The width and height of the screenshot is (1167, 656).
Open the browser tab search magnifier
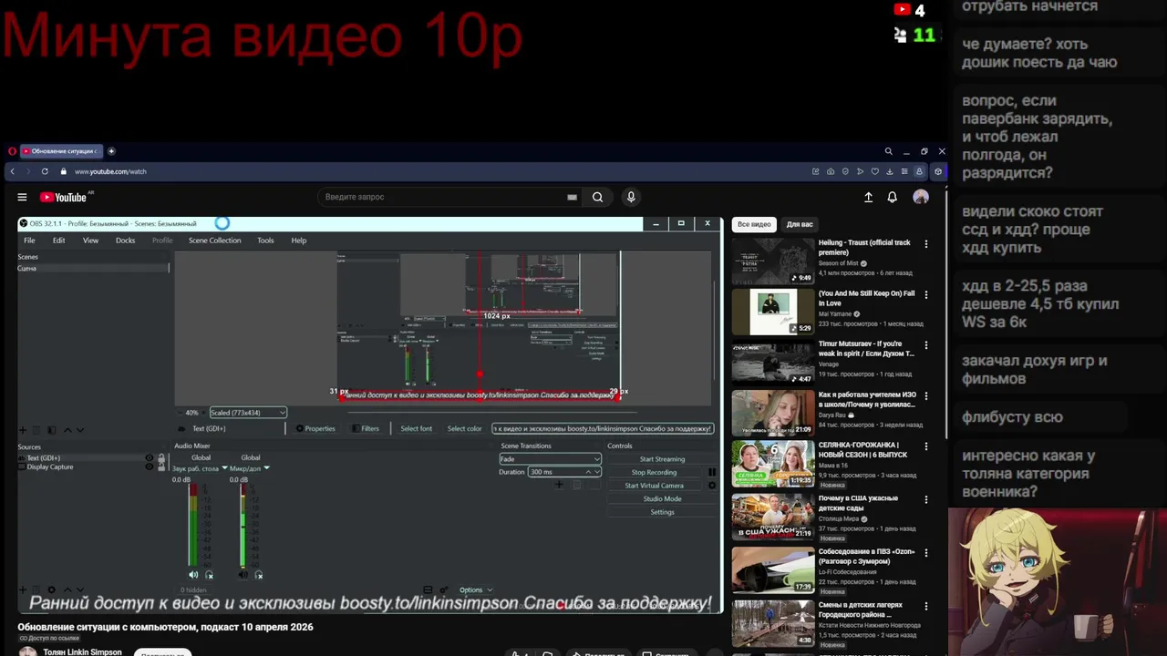click(x=888, y=151)
